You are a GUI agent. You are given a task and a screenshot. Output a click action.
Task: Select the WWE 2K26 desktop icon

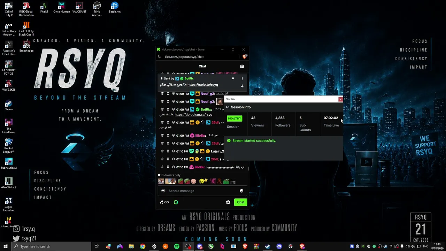point(9,86)
